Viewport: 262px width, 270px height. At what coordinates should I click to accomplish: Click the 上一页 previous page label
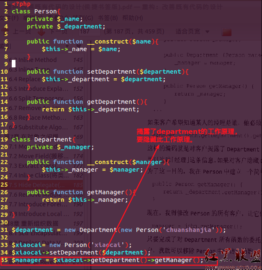pos(22,31)
